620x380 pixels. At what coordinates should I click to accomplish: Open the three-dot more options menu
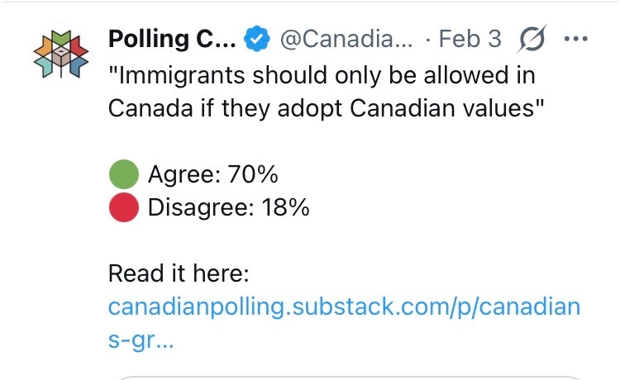(575, 39)
